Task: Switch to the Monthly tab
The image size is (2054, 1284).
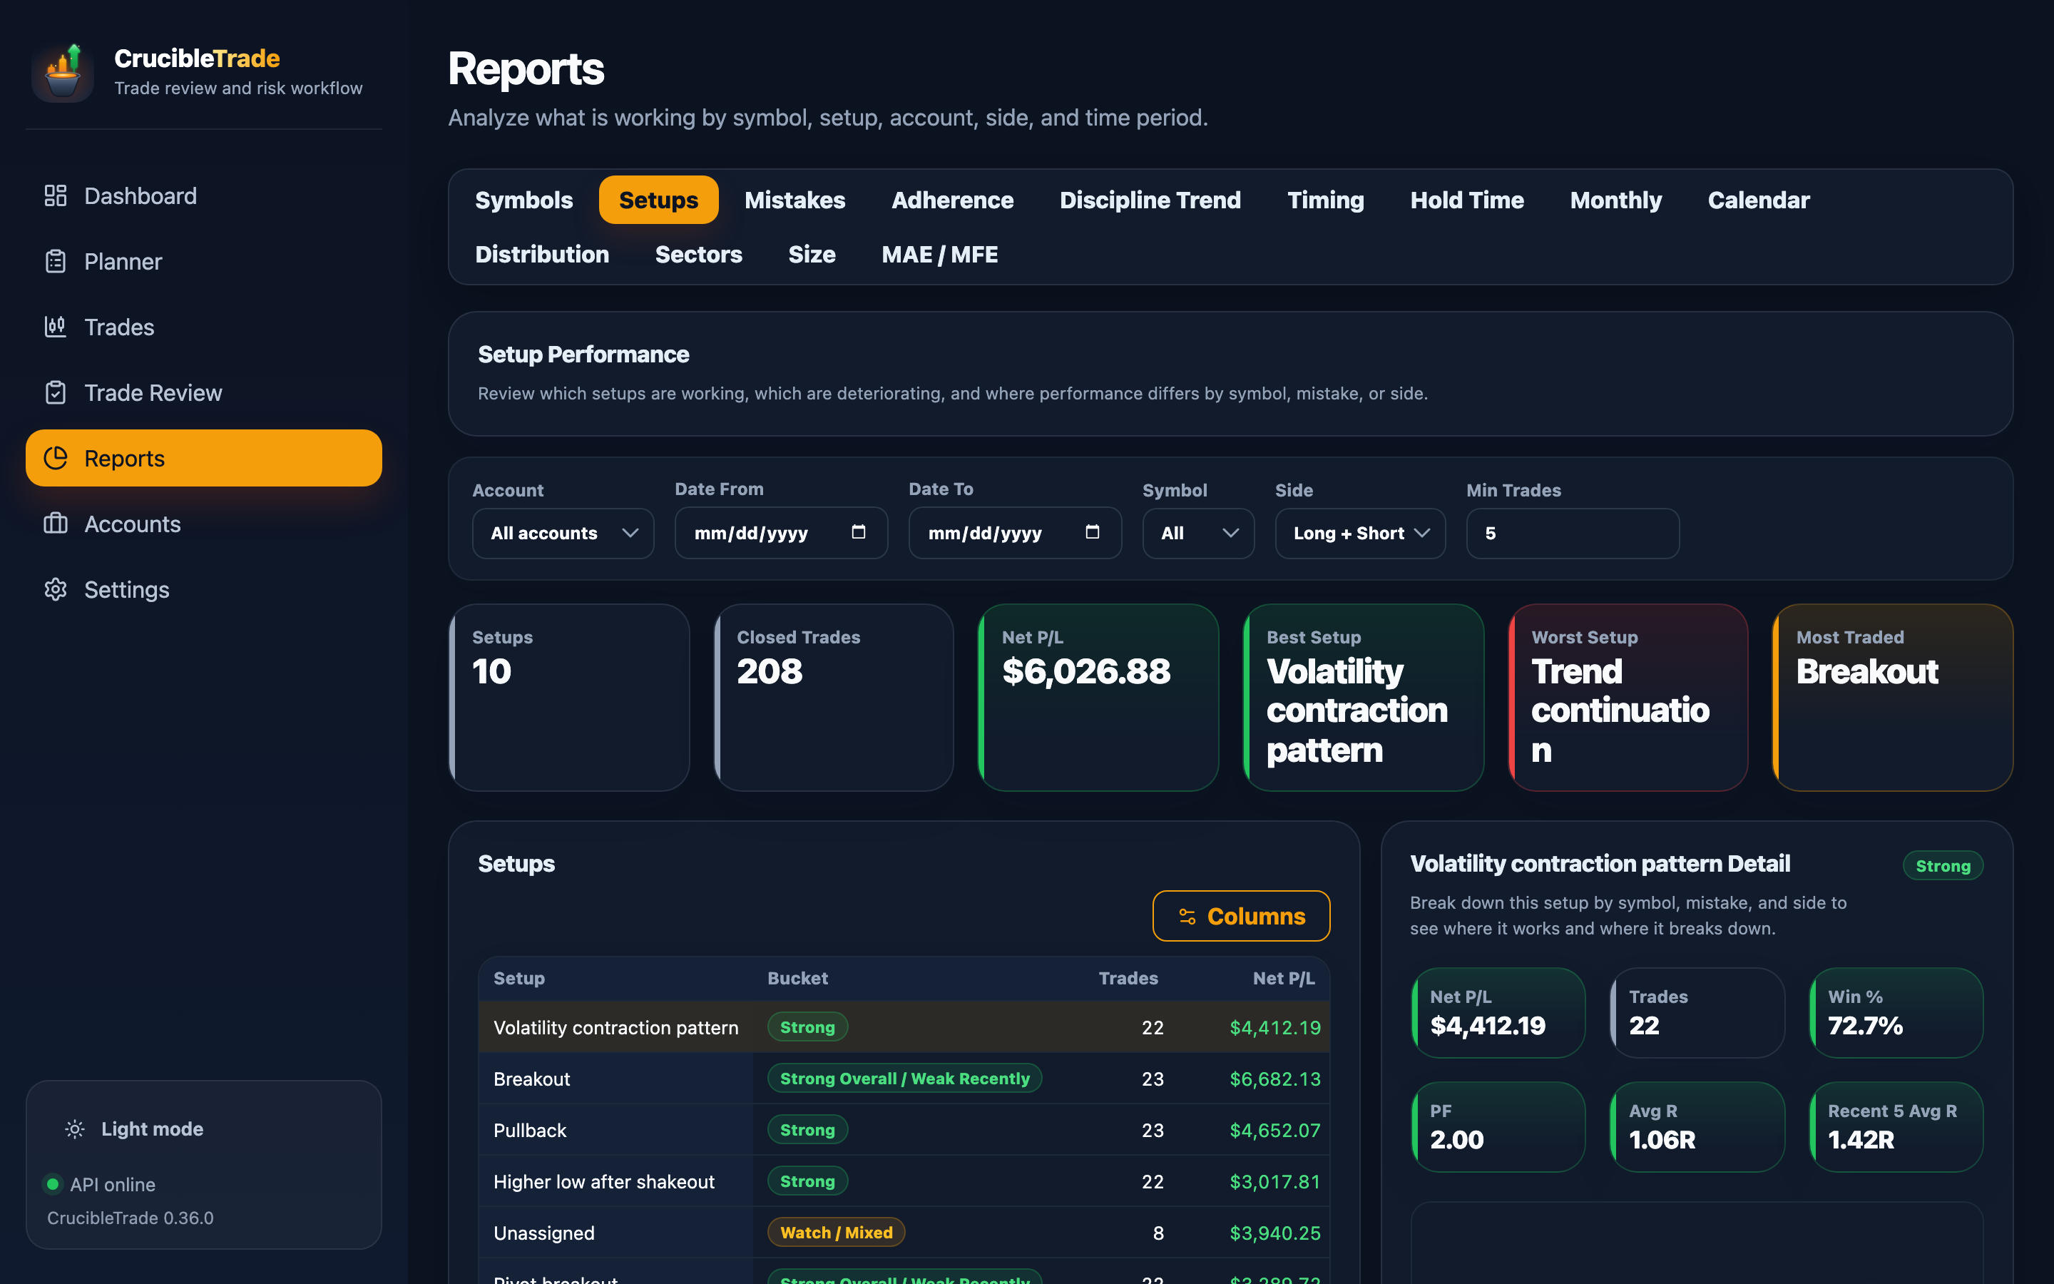Action: pyautogui.click(x=1615, y=200)
